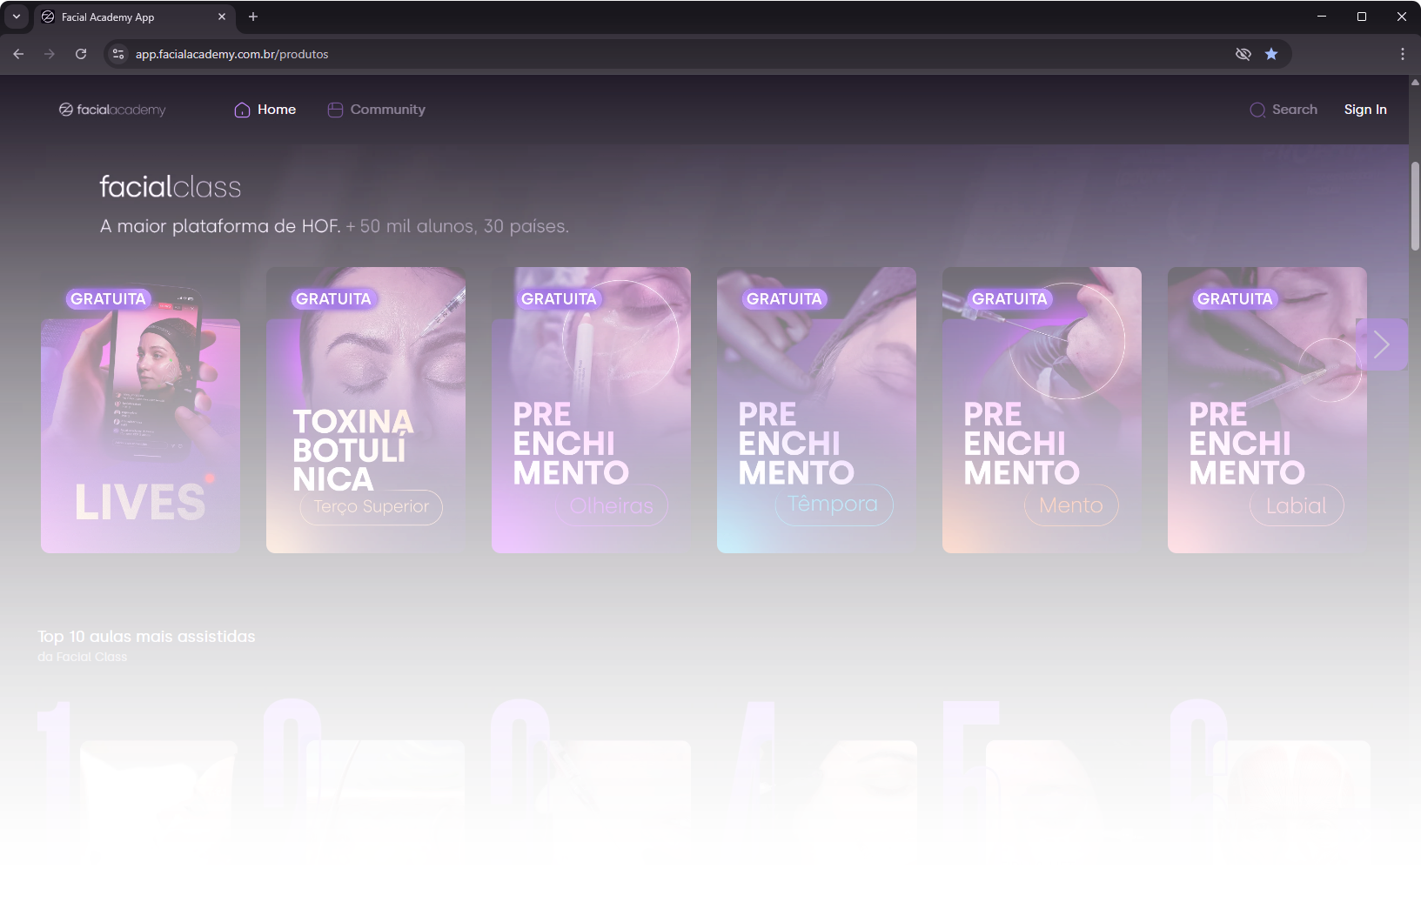Click the Têmpora label pill

pos(834,505)
